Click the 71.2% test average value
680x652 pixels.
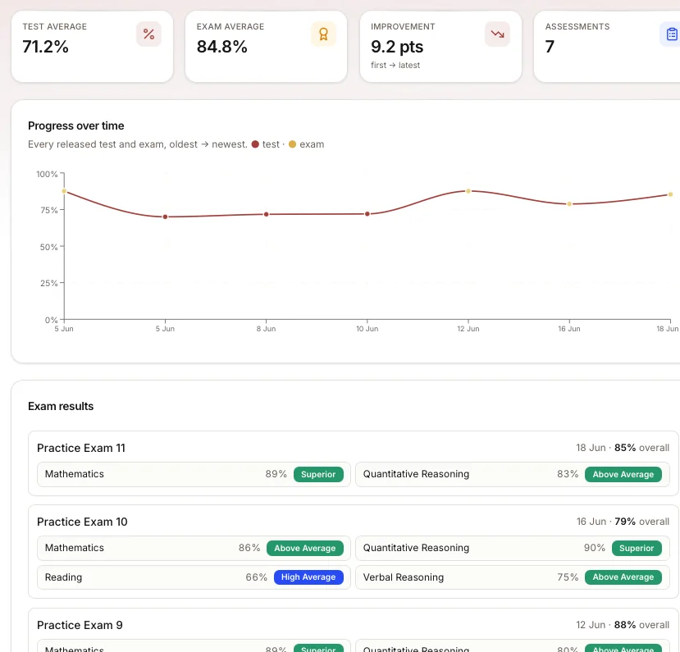coord(46,47)
